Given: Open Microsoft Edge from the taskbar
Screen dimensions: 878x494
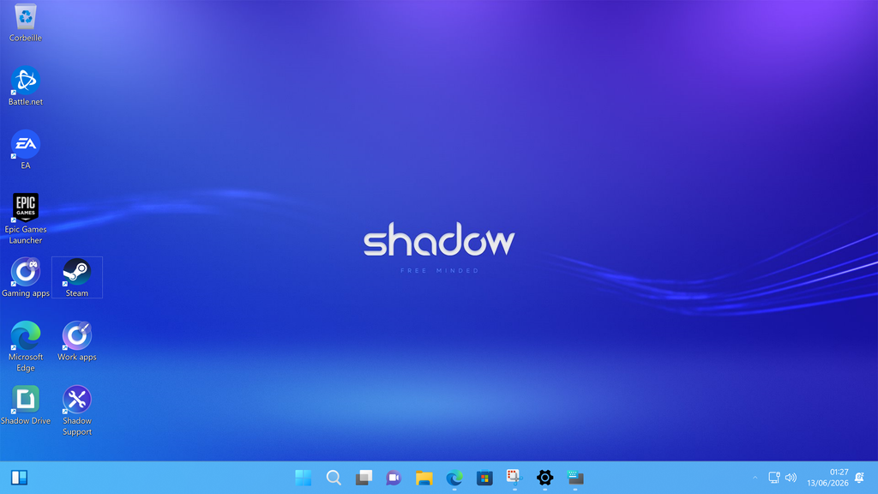Looking at the screenshot, I should pyautogui.click(x=454, y=478).
